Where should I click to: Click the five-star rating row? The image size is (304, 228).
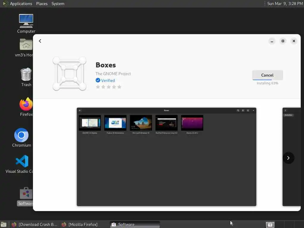(109, 87)
